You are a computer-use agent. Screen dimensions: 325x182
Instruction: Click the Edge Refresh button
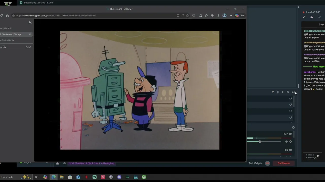coord(2,15)
